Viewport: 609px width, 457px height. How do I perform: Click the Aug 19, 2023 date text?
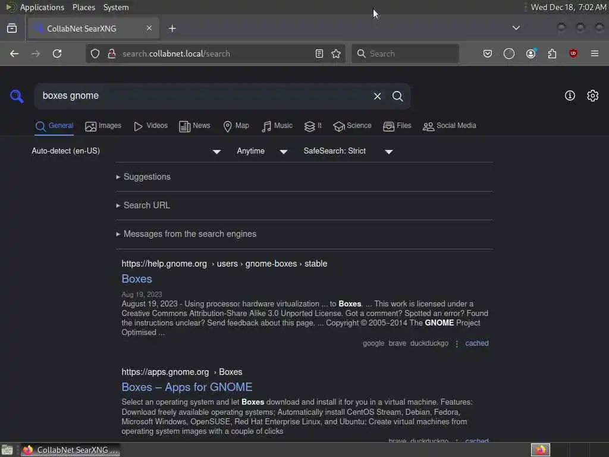tap(142, 295)
